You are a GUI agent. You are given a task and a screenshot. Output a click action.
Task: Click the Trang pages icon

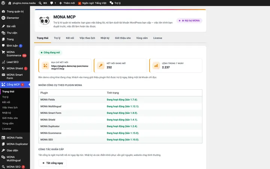(3, 39)
